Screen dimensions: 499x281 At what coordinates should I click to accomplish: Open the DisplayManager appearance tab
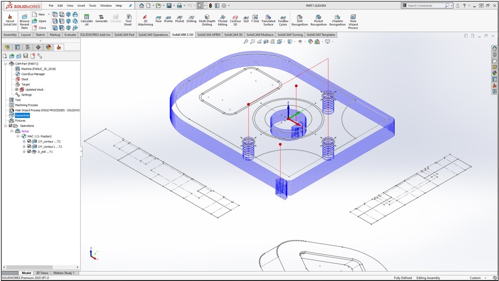coord(49,47)
